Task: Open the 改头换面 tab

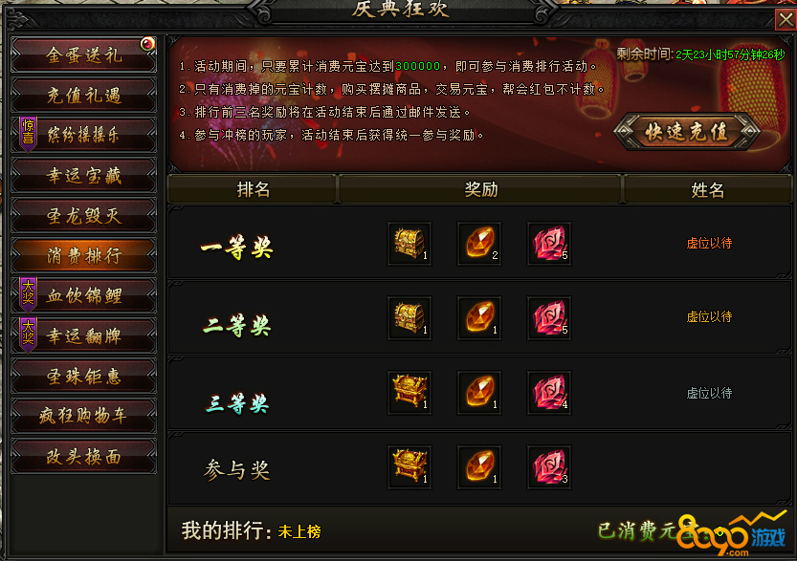Action: click(x=84, y=457)
